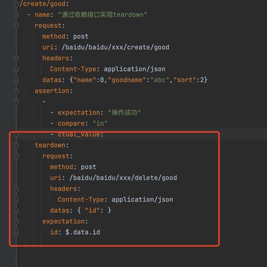Click the uri value /baidu/baidu/xxx/delete/good
The image size is (267, 267).
click(x=123, y=178)
